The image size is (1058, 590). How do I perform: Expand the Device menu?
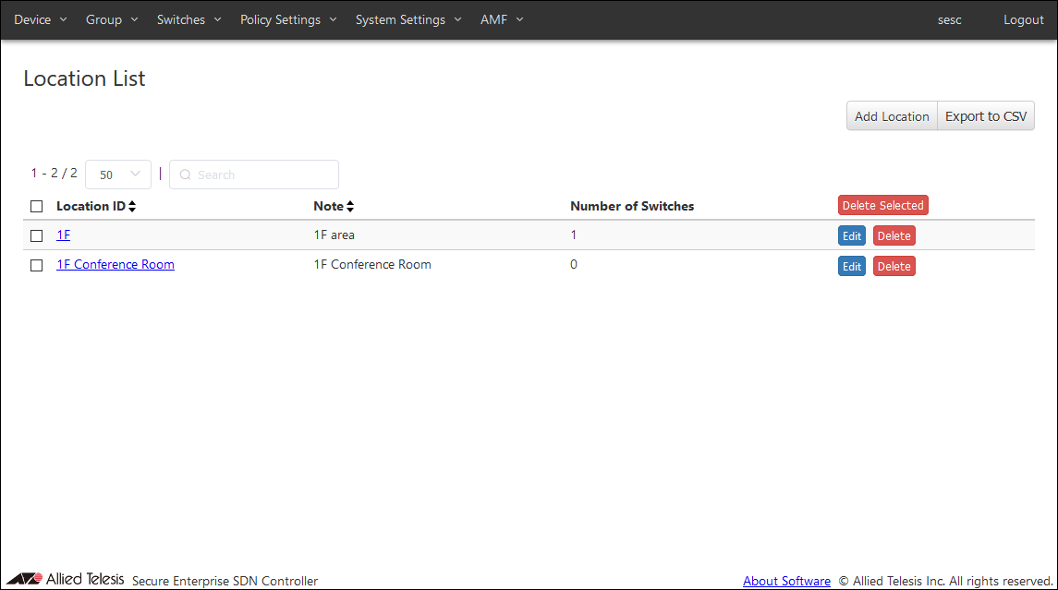point(40,19)
